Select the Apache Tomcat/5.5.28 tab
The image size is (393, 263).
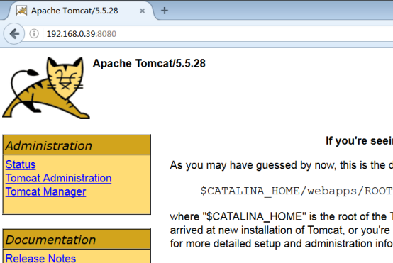[80, 11]
